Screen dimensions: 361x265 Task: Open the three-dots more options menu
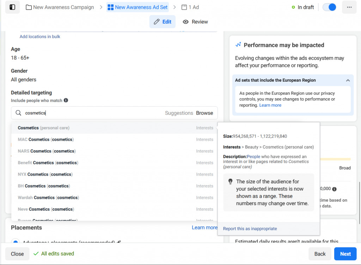[349, 7]
